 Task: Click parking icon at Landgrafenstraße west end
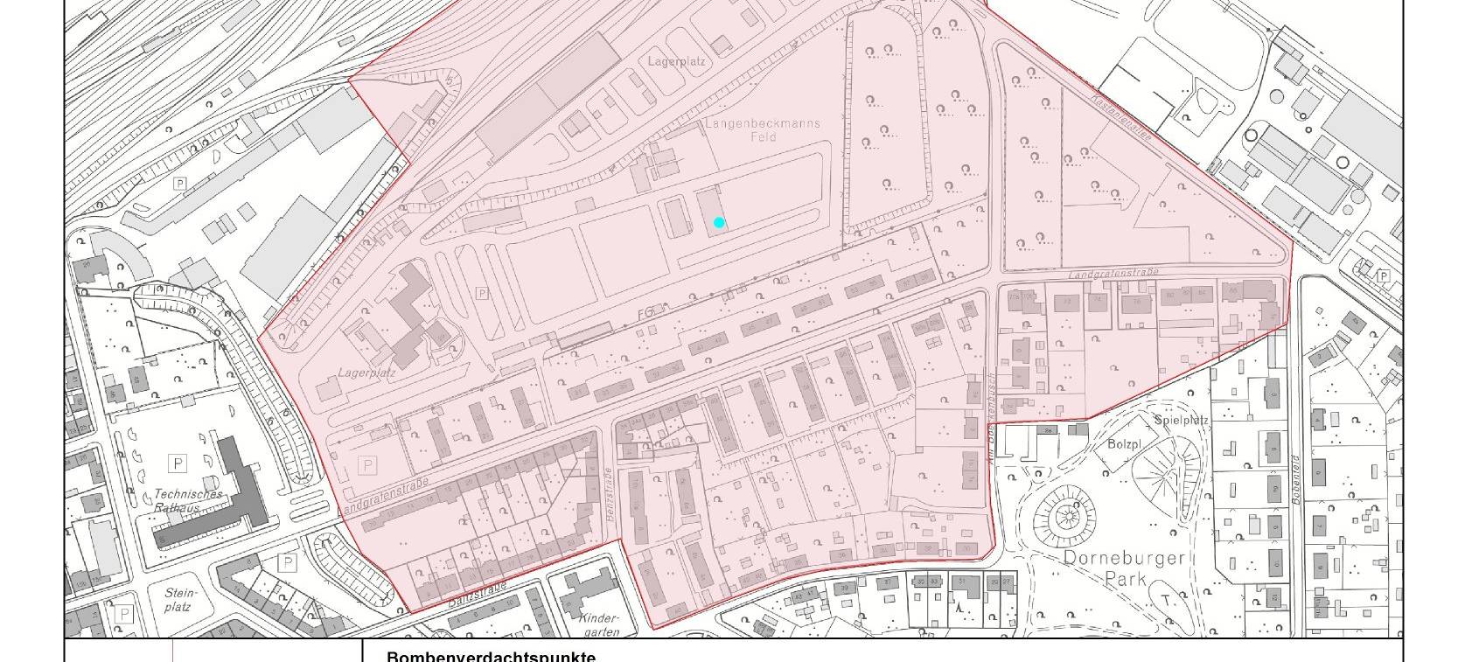pos(368,465)
